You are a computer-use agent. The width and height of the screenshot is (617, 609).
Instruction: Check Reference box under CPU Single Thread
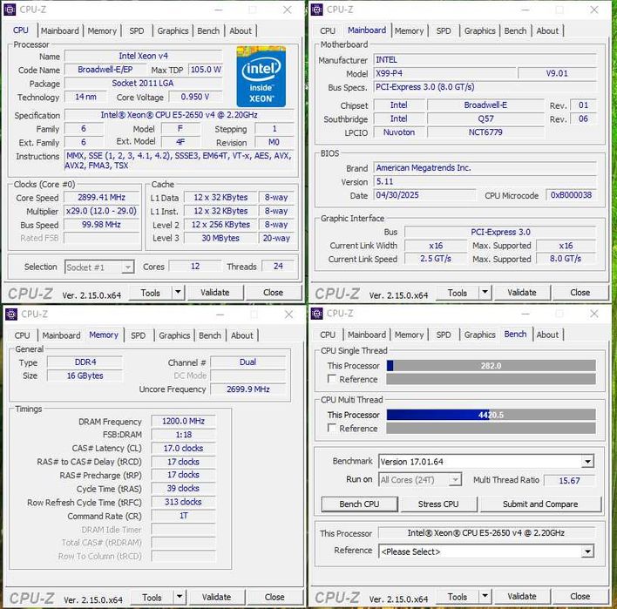click(x=332, y=379)
